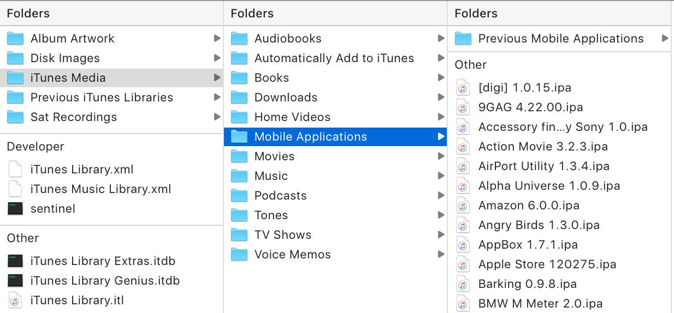This screenshot has height=313, width=674.
Task: Expand the Voice Memos folder arrow
Action: point(441,255)
